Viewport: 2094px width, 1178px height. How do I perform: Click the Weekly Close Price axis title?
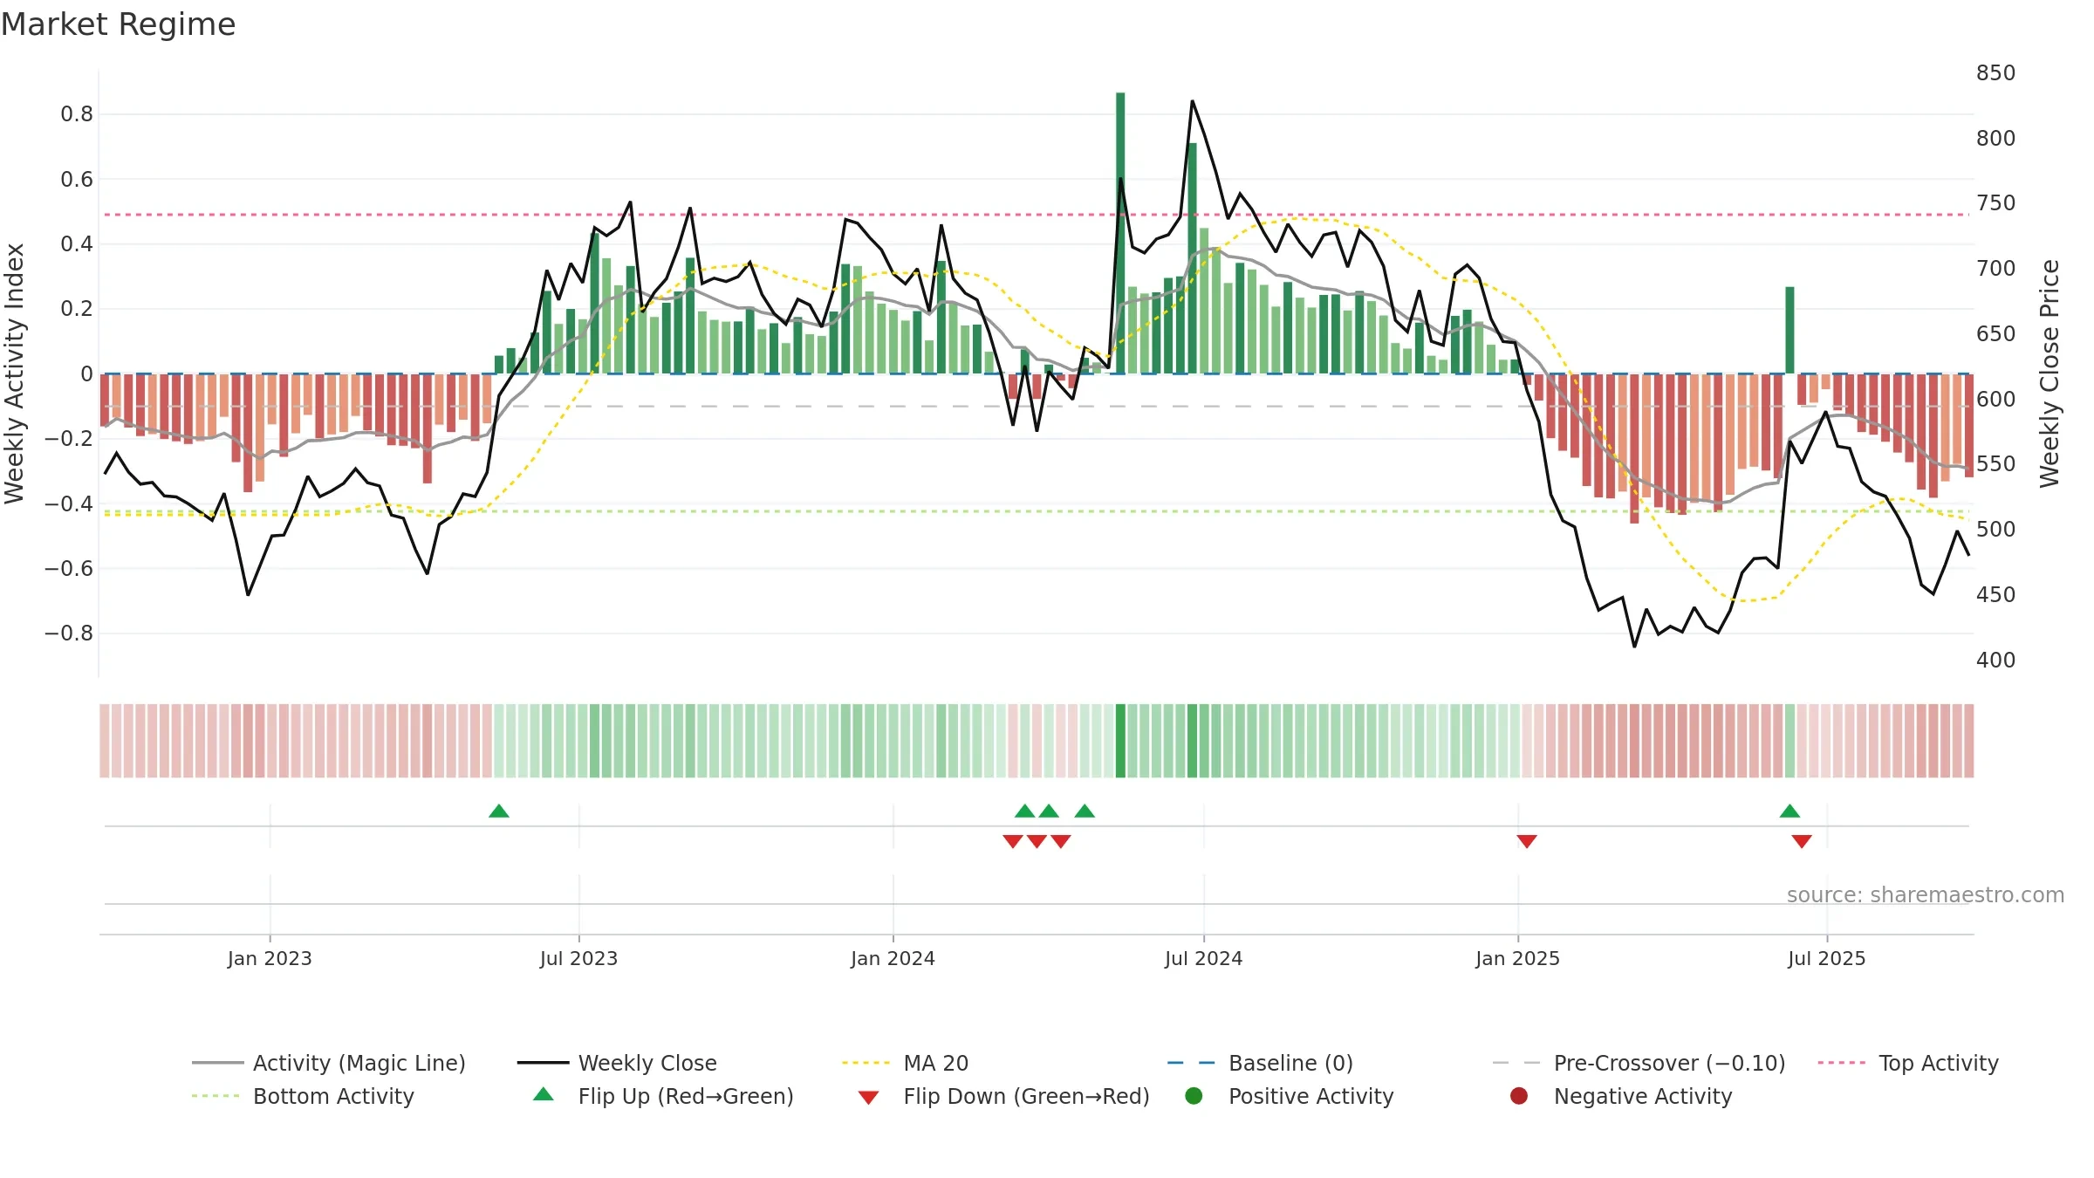tap(2050, 373)
